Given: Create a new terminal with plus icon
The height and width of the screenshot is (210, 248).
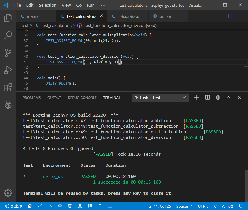Looking at the screenshot, I should tap(196, 98).
